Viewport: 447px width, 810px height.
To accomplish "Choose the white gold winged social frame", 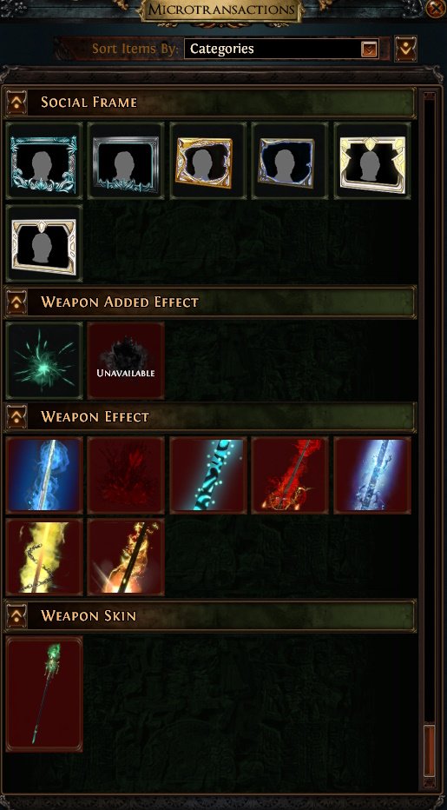I will pos(372,161).
